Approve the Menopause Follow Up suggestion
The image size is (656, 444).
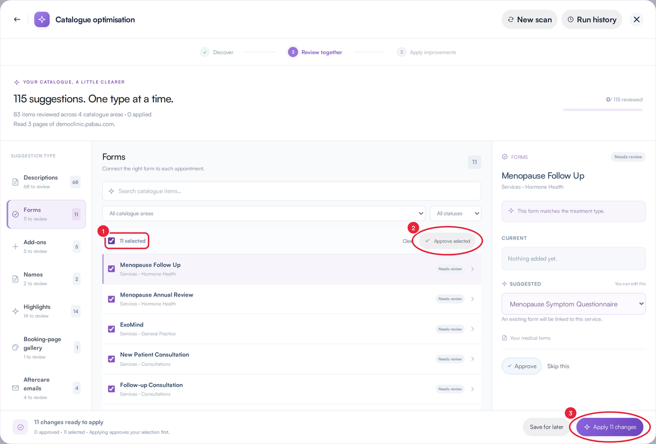tap(522, 366)
